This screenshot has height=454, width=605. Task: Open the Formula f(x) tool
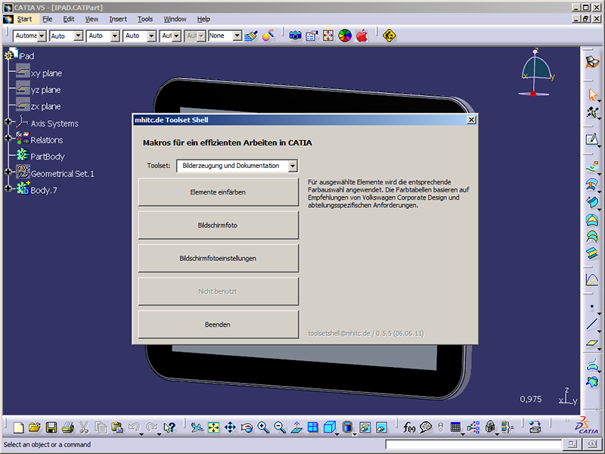point(409,427)
